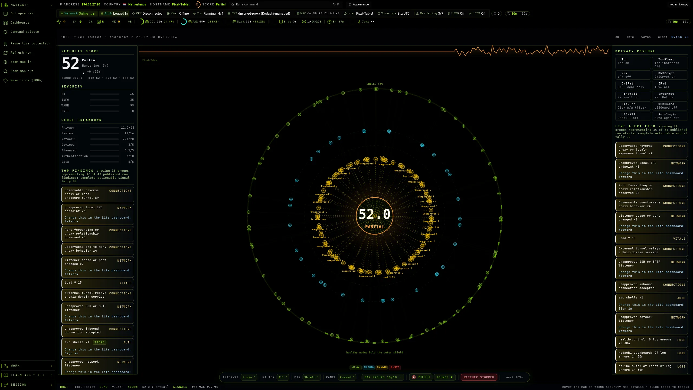Image resolution: width=693 pixels, height=390 pixels.
Task: Click the Swap 0% database icon
Action: [x=281, y=22]
